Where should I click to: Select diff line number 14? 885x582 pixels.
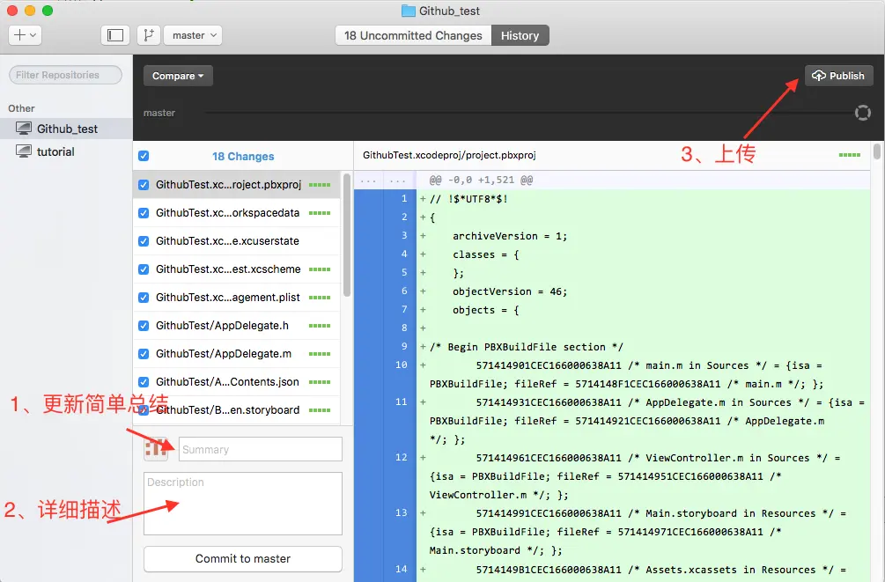click(402, 569)
